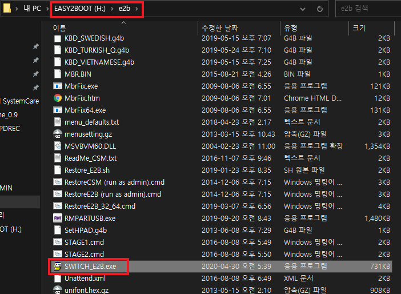The image size is (401, 294).
Task: Click the 2020-04-30 오전 5:39 date cell
Action: coord(236,267)
